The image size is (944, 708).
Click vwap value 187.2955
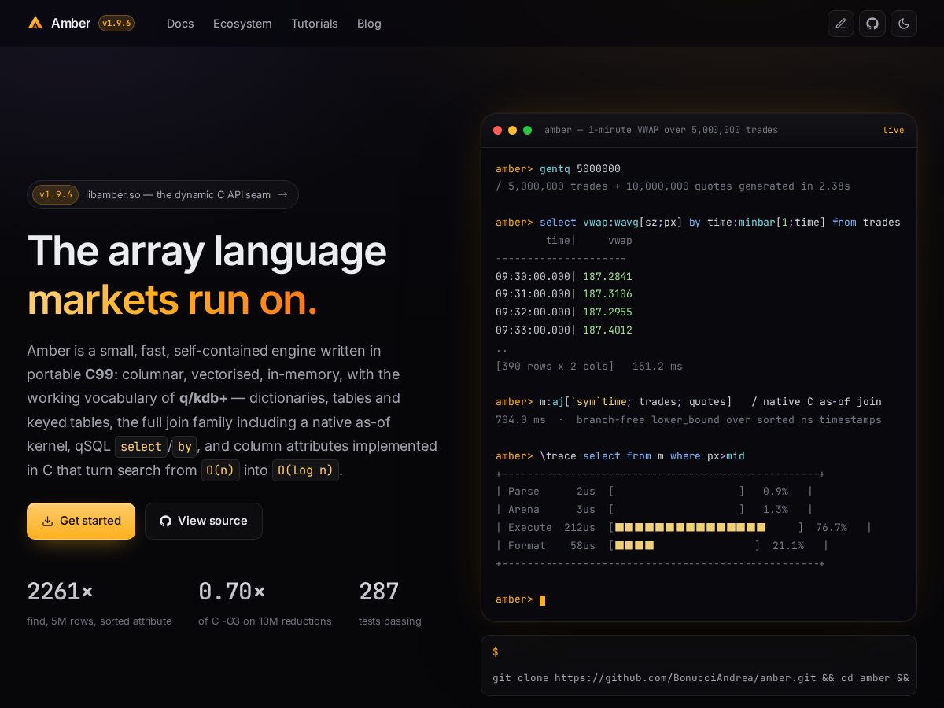607,312
